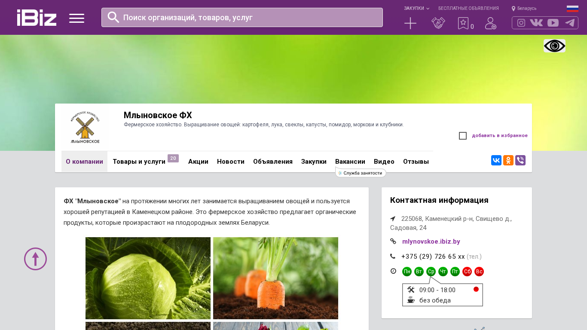
Task: Click the Russian flag language icon
Action: [572, 9]
